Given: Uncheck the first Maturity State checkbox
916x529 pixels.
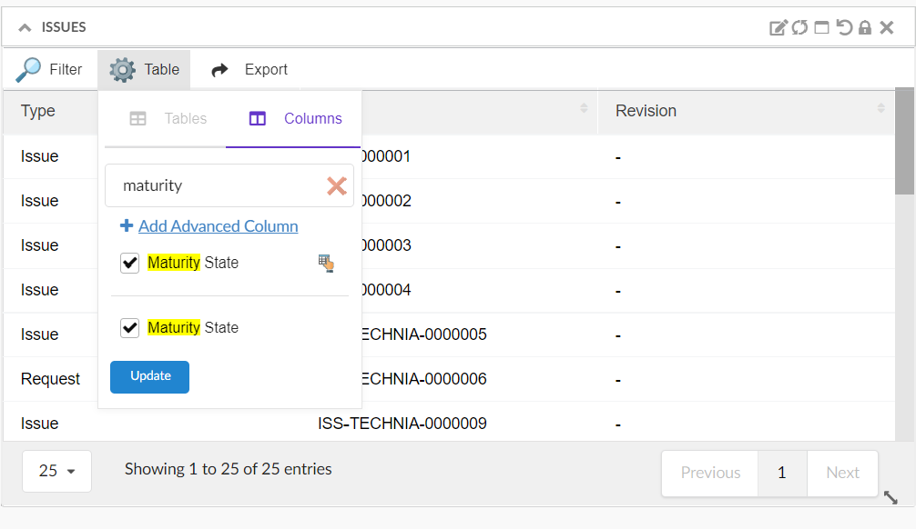Looking at the screenshot, I should pos(130,263).
